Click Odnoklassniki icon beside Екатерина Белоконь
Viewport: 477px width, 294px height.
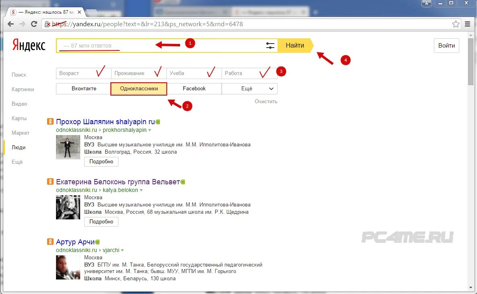pyautogui.click(x=50, y=181)
